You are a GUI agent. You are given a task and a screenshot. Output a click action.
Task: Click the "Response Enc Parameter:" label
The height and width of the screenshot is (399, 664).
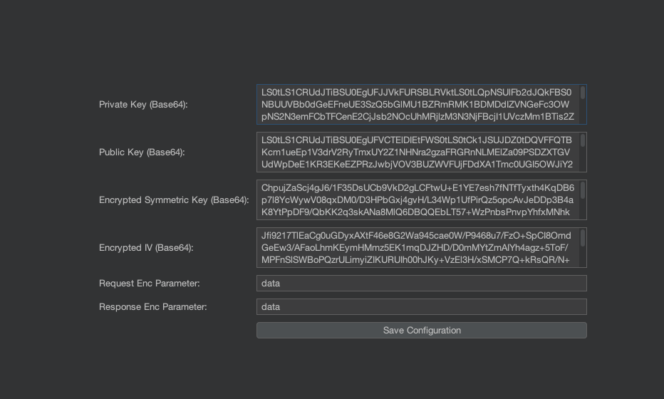pyautogui.click(x=152, y=307)
